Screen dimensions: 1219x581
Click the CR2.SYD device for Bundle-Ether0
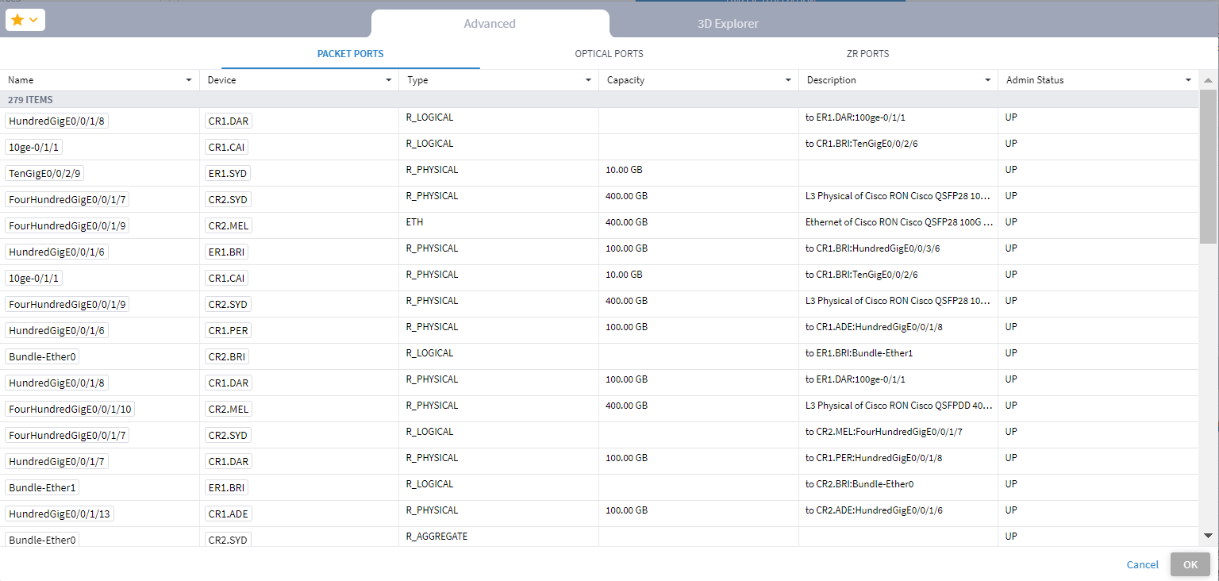[229, 540]
